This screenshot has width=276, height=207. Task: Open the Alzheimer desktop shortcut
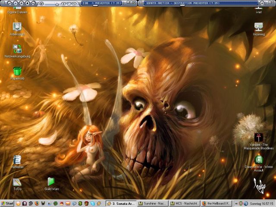[17, 160]
